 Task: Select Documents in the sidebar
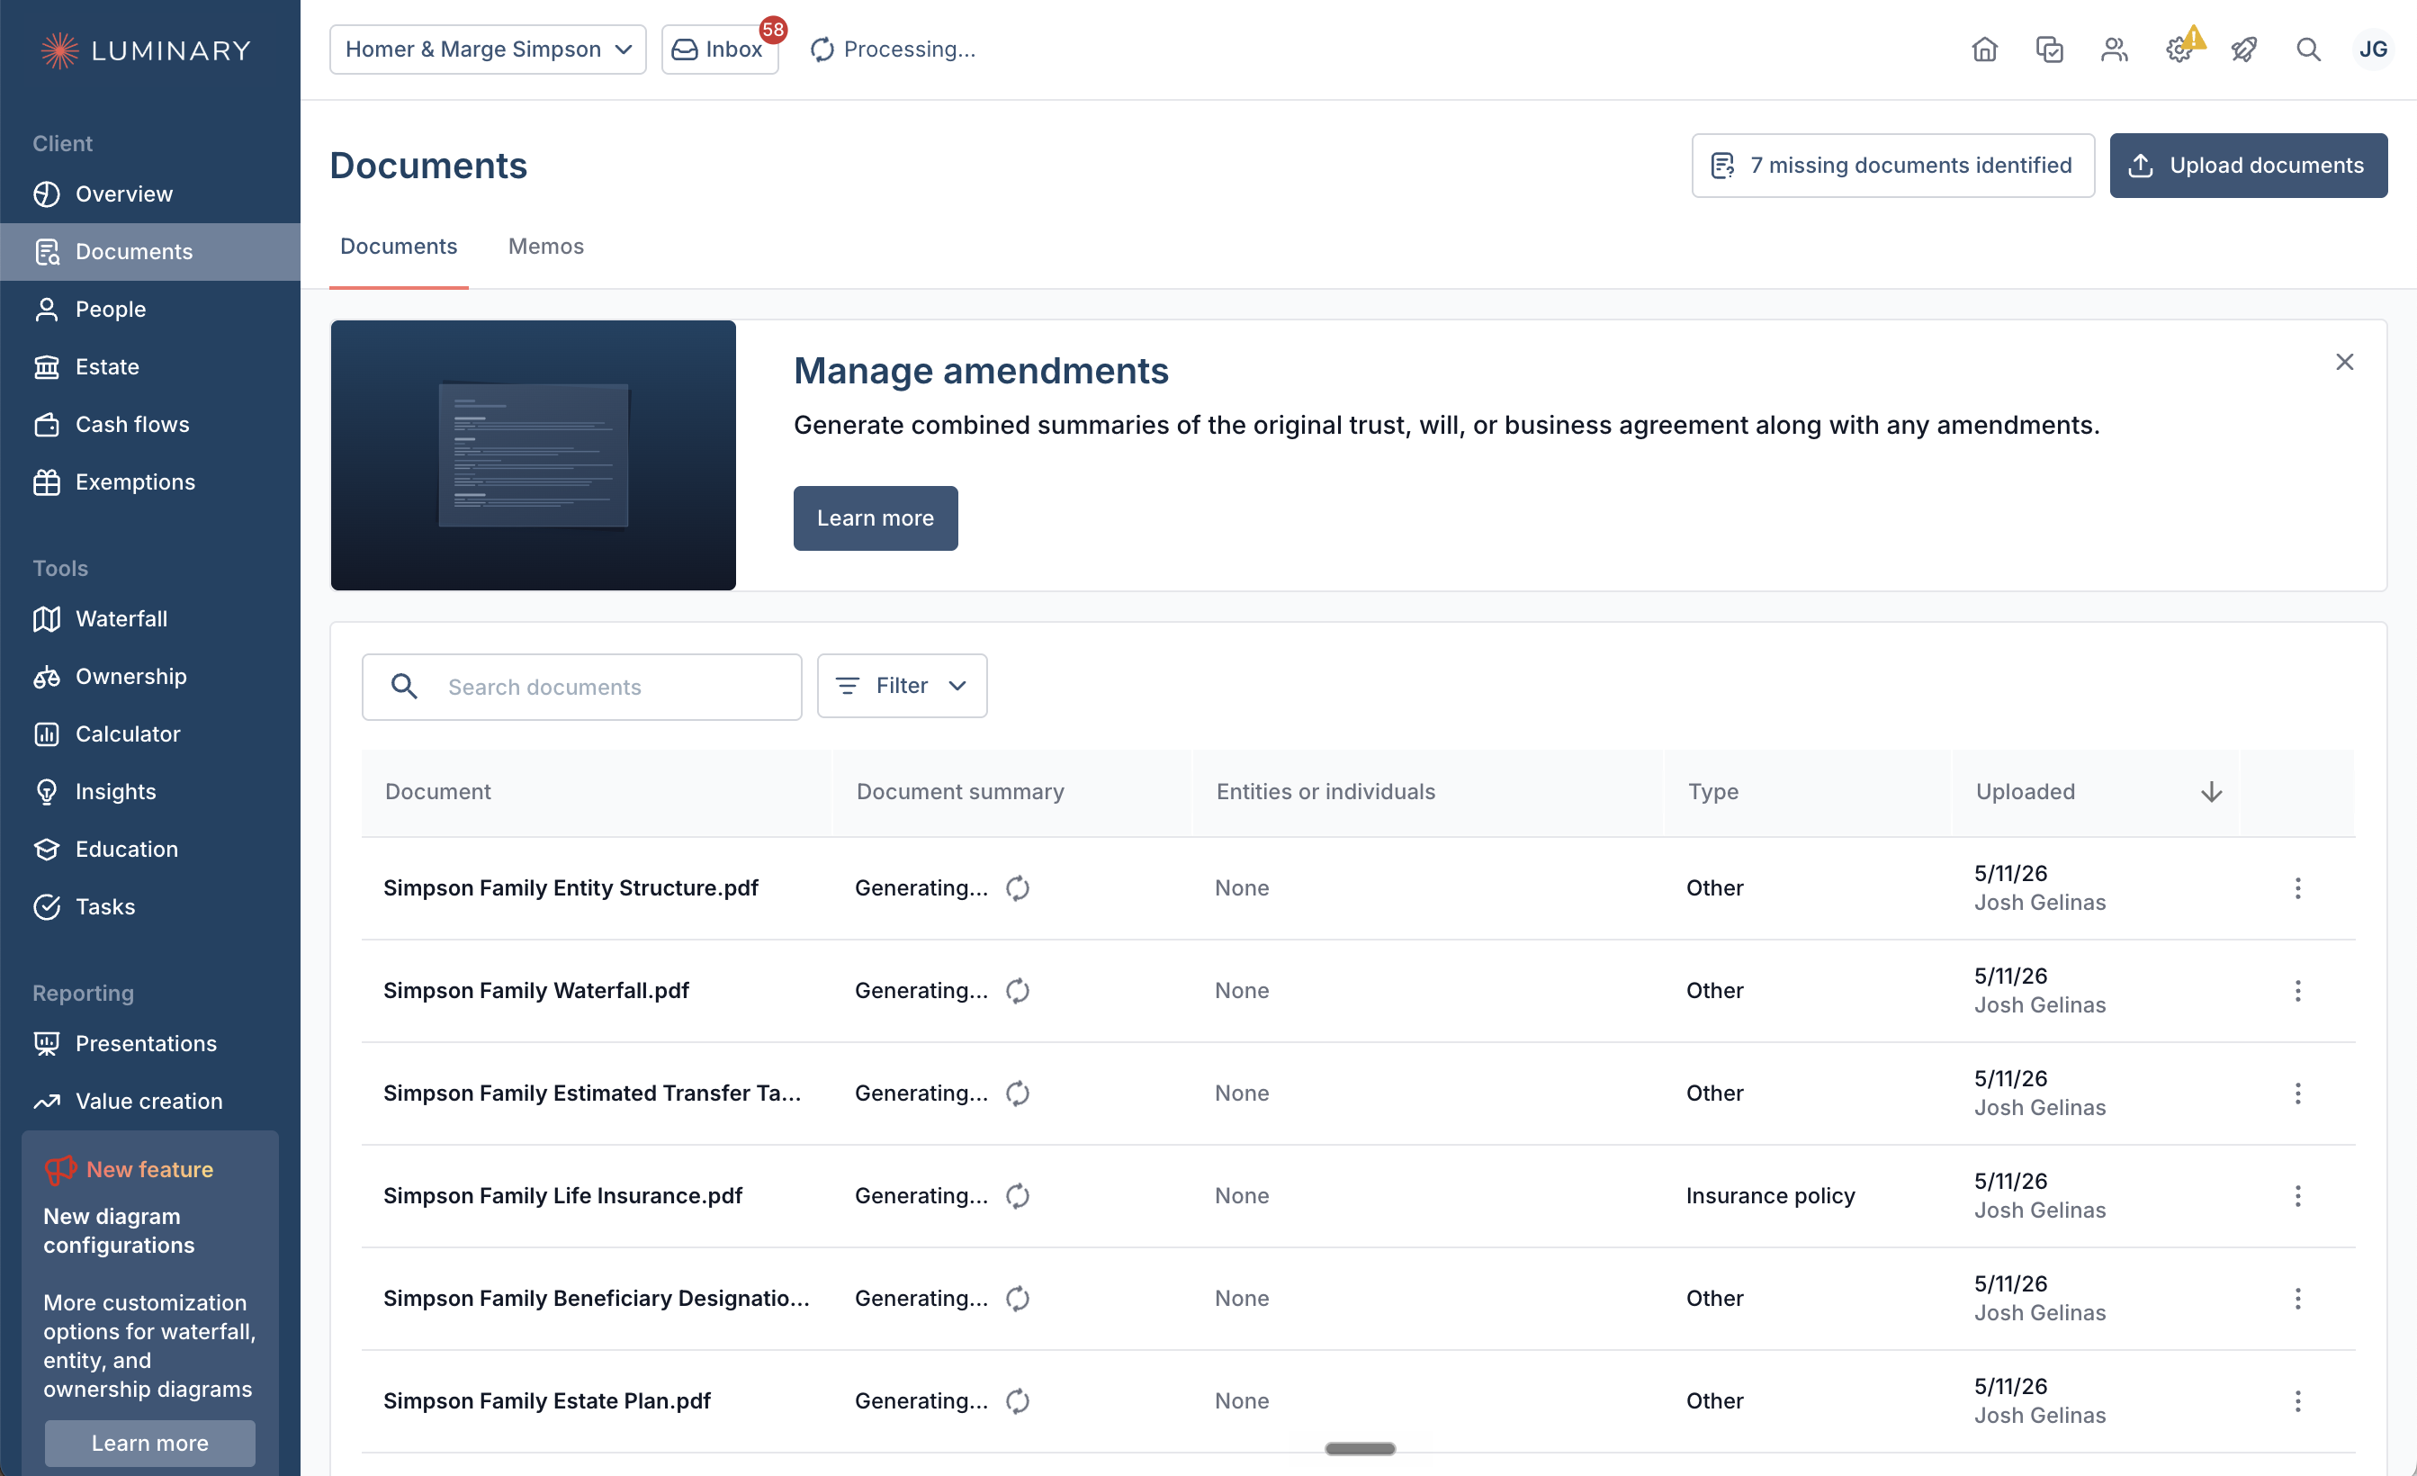point(150,252)
